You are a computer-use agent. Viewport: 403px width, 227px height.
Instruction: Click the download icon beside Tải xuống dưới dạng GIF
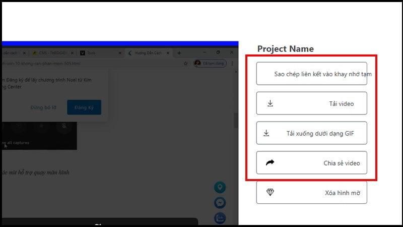(x=266, y=133)
